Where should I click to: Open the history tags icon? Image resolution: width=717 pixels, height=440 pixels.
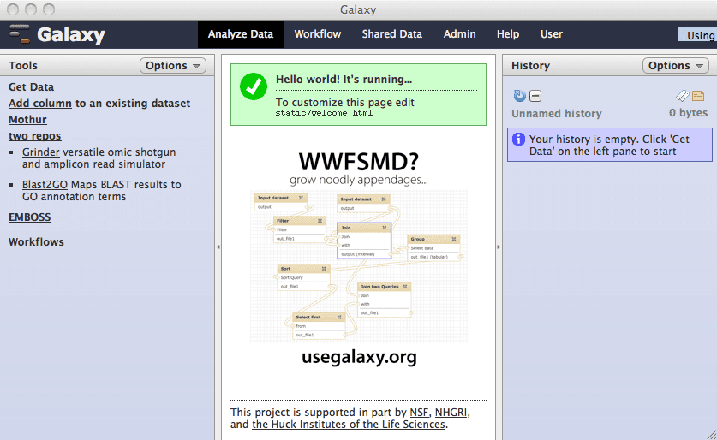[683, 97]
